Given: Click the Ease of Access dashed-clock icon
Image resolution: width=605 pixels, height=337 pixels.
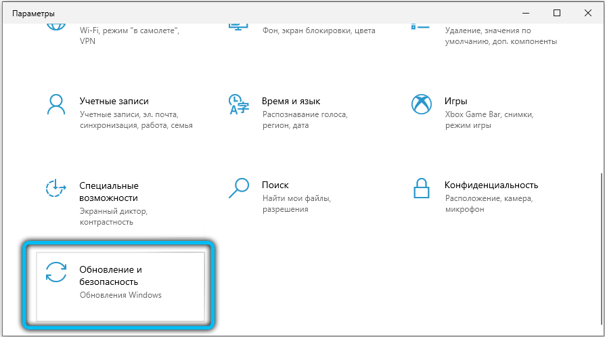Looking at the screenshot, I should (x=55, y=189).
